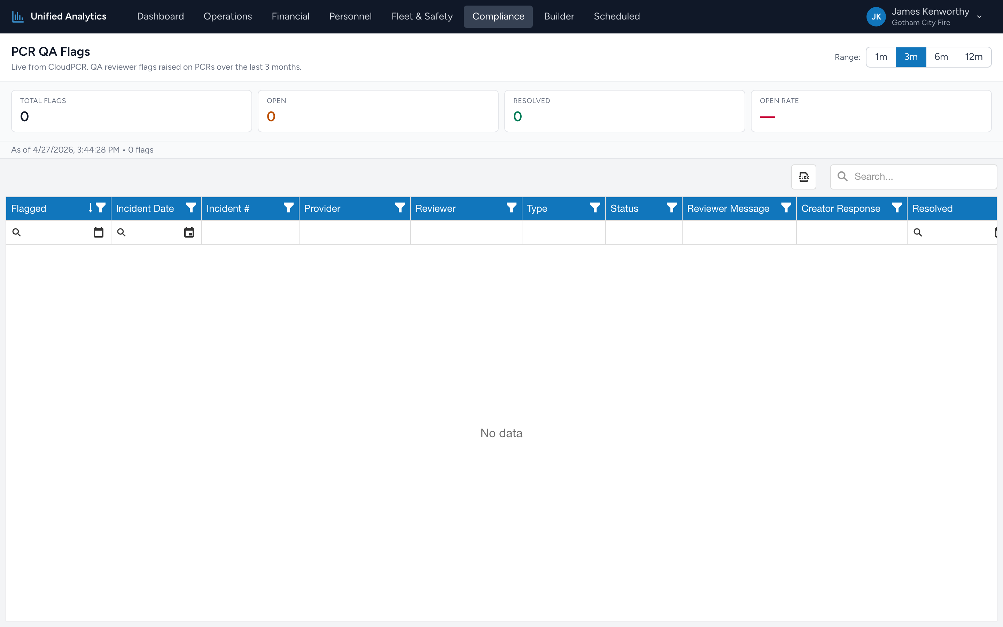Go to the Builder tab
This screenshot has width=1003, height=627.
559,17
